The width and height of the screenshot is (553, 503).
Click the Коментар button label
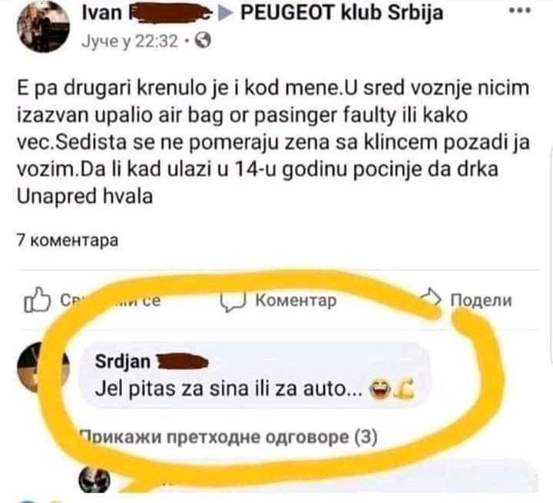point(296,301)
